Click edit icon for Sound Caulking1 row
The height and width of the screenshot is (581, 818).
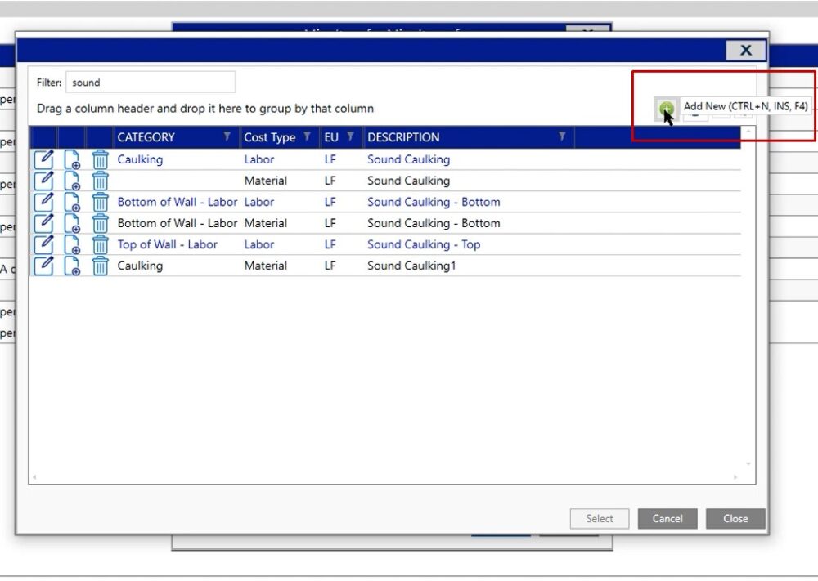pos(43,266)
